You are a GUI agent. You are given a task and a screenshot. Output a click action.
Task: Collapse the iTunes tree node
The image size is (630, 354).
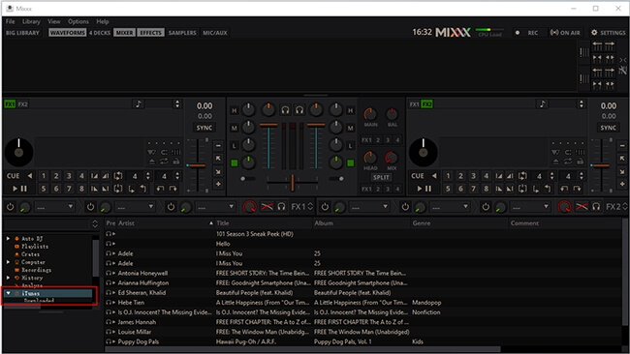[8, 293]
